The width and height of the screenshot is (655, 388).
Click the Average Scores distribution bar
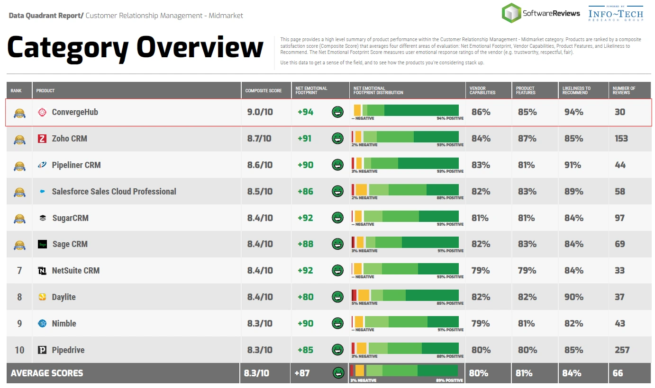coord(404,370)
